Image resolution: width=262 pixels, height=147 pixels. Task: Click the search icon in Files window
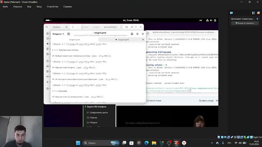click(x=47, y=27)
